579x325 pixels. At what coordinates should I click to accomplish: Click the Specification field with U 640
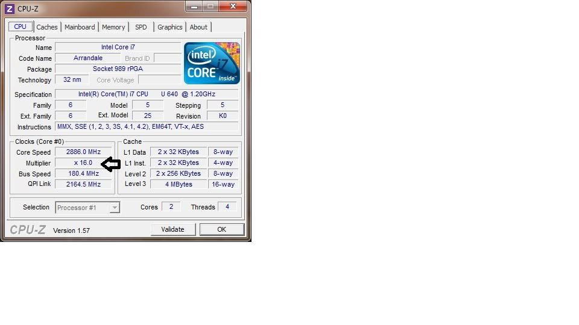pyautogui.click(x=147, y=94)
